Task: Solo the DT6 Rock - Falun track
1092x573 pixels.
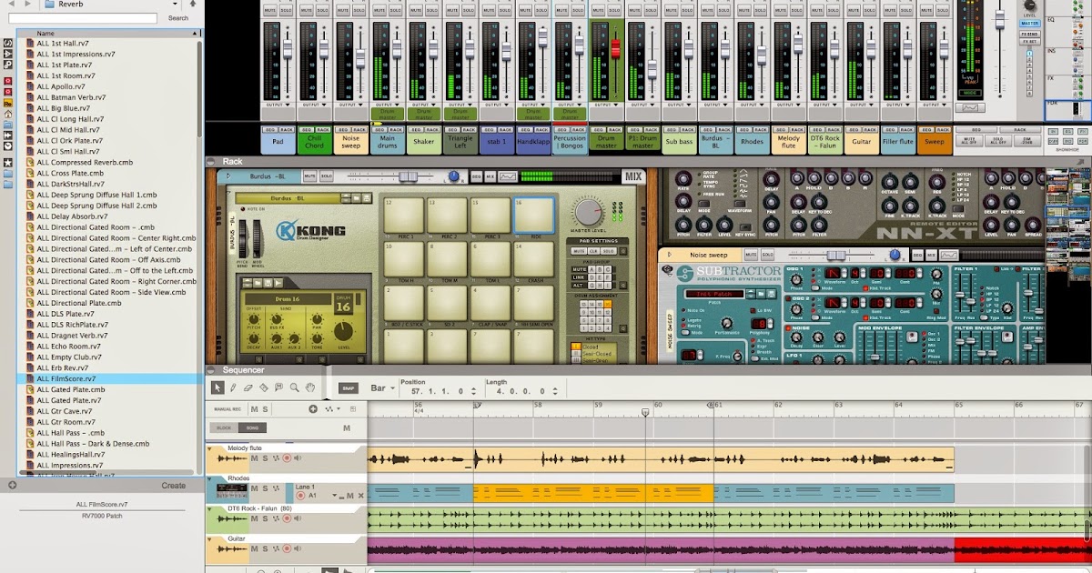Action: coord(265,518)
